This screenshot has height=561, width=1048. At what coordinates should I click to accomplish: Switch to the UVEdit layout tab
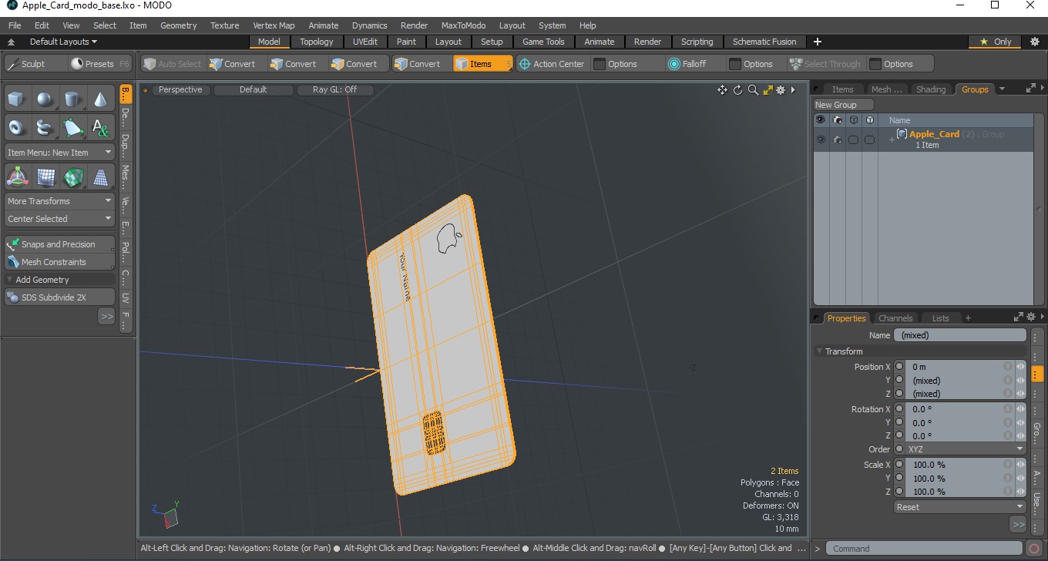(364, 42)
